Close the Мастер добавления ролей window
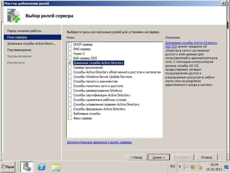 point(223,3)
